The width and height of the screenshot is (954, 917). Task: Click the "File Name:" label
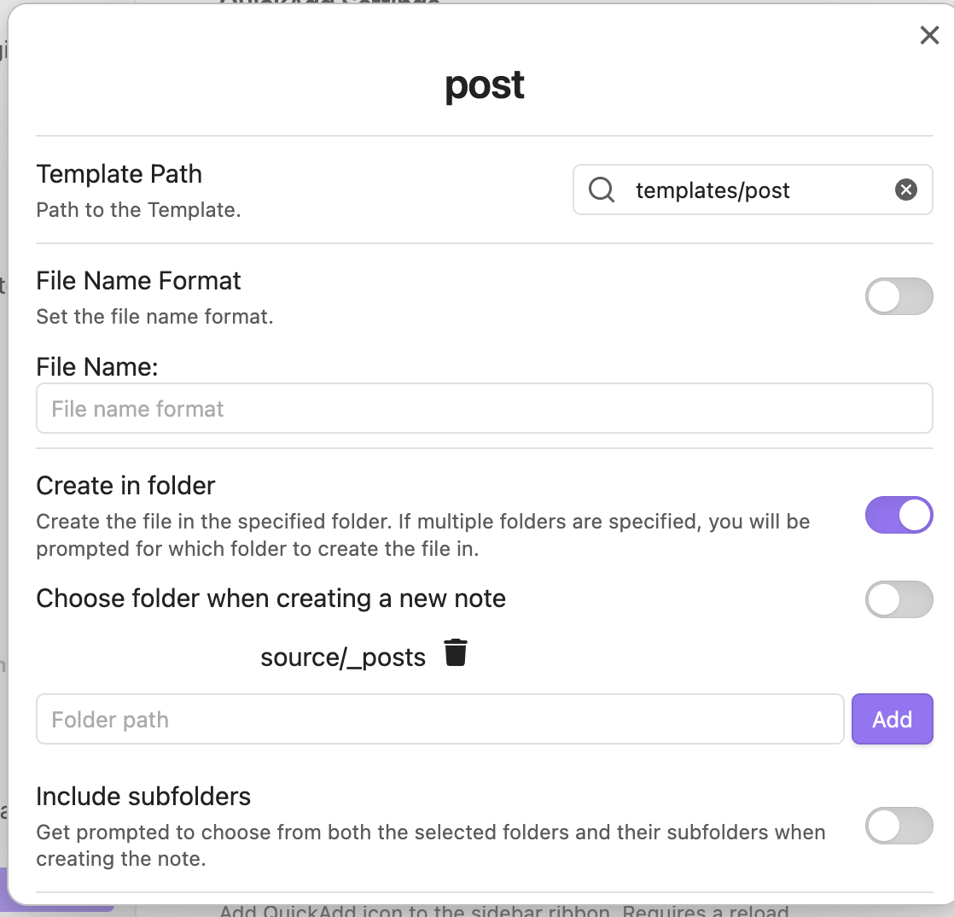[97, 367]
